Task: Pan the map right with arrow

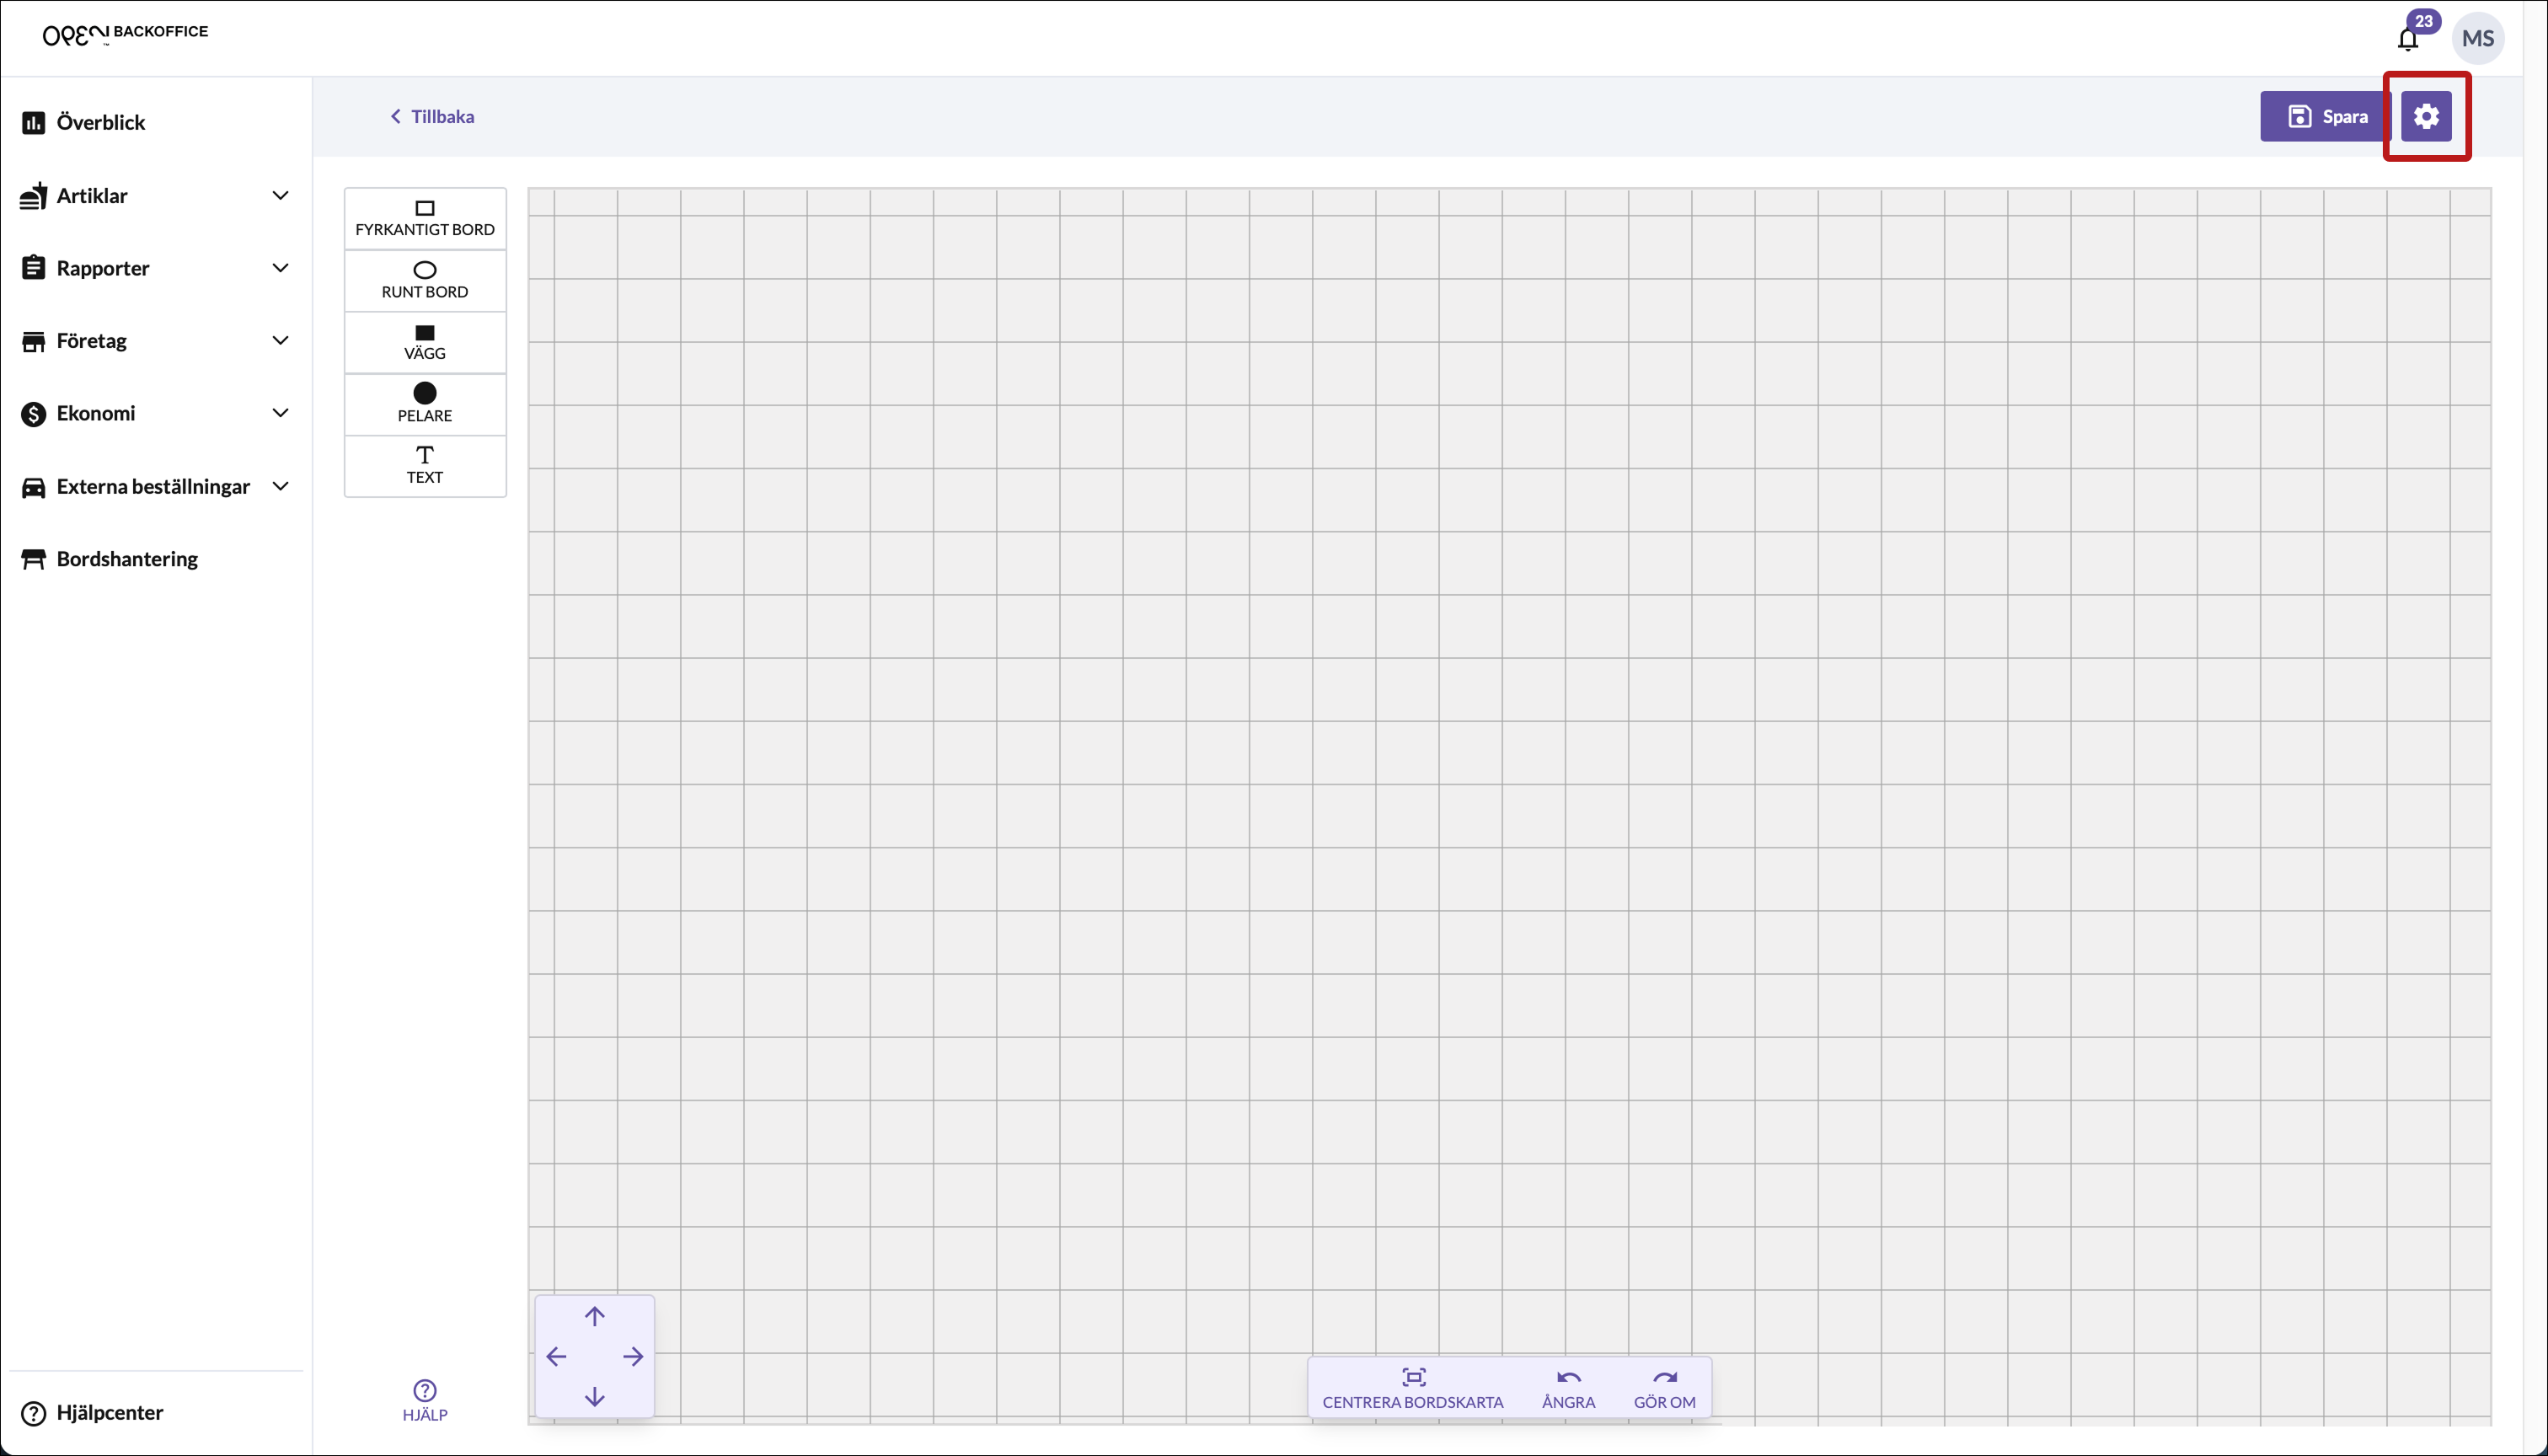Action: (x=633, y=1357)
